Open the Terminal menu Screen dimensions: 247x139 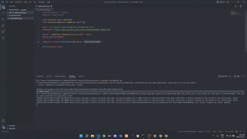[x=42, y=2]
